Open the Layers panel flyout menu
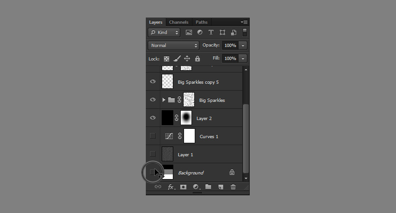Screen dimensions: 396x213 click(x=244, y=22)
